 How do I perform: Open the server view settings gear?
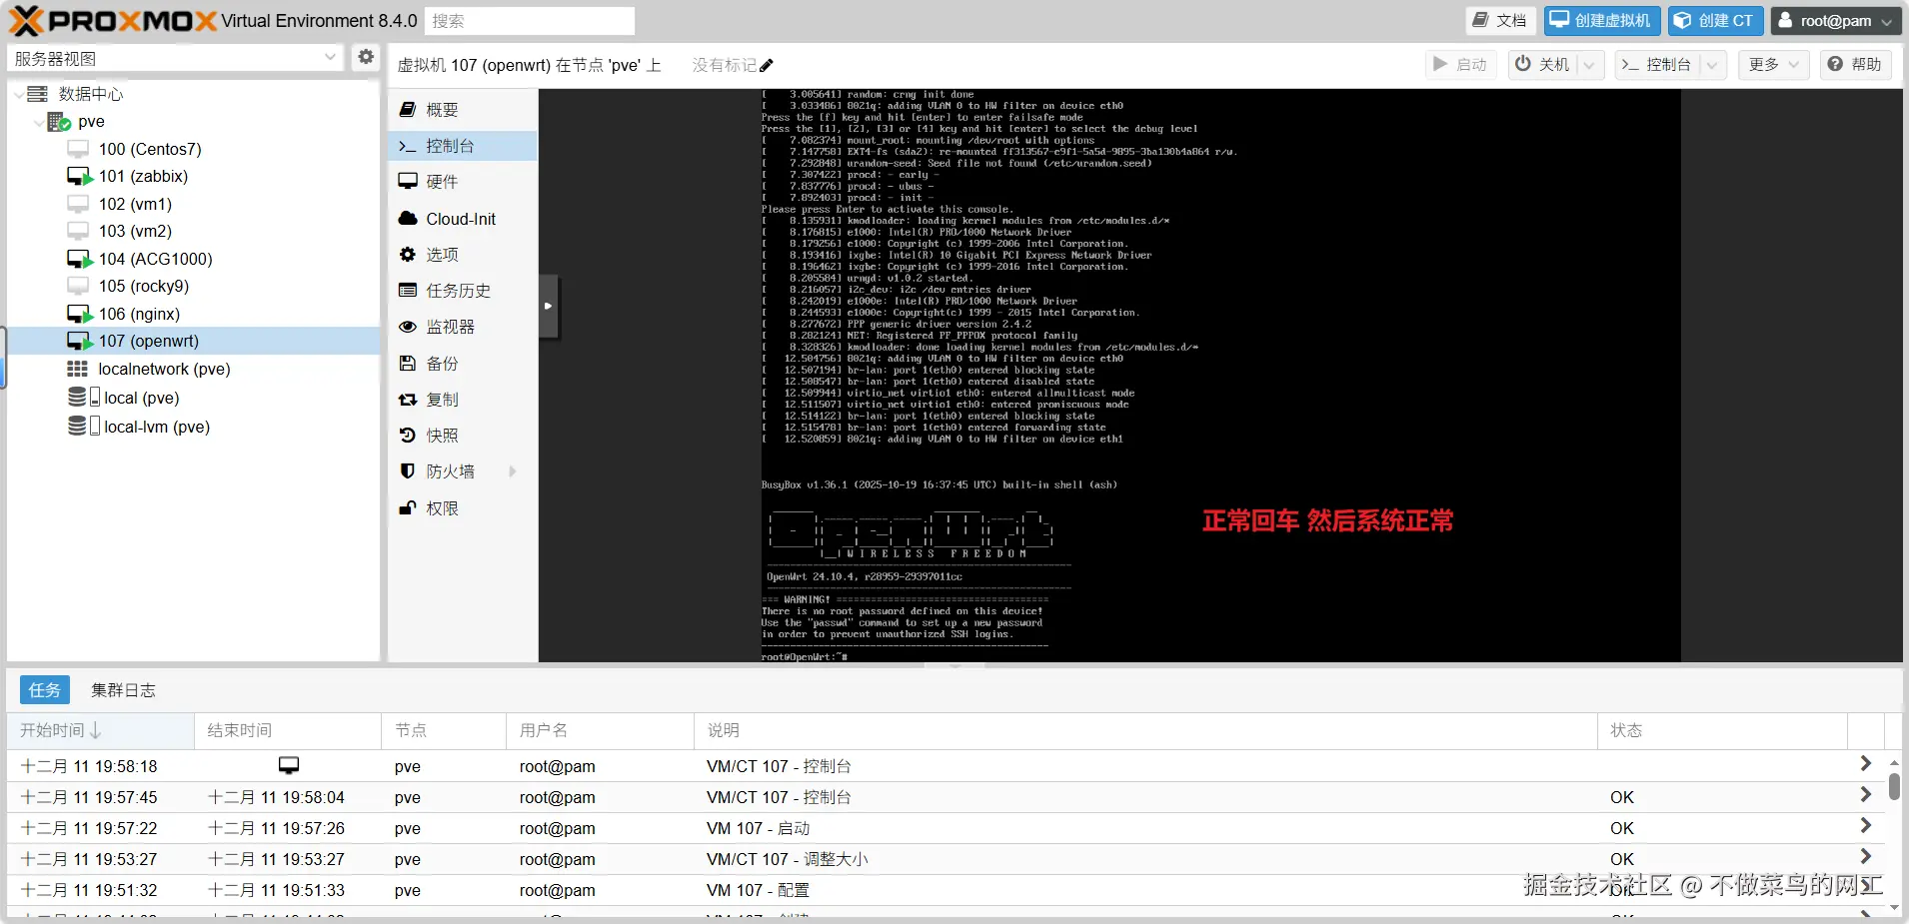(366, 57)
